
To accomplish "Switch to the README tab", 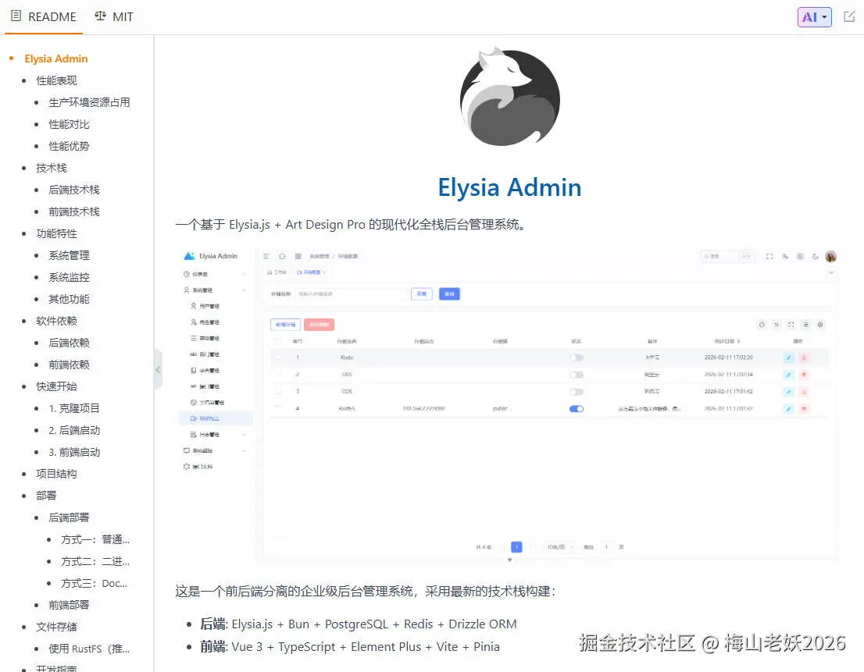I will click(44, 17).
